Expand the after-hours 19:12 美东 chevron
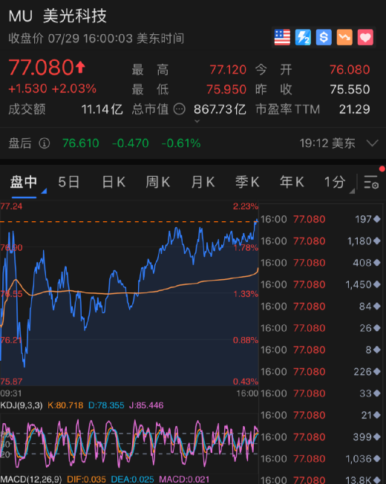This screenshot has width=386, height=484. tap(373, 143)
